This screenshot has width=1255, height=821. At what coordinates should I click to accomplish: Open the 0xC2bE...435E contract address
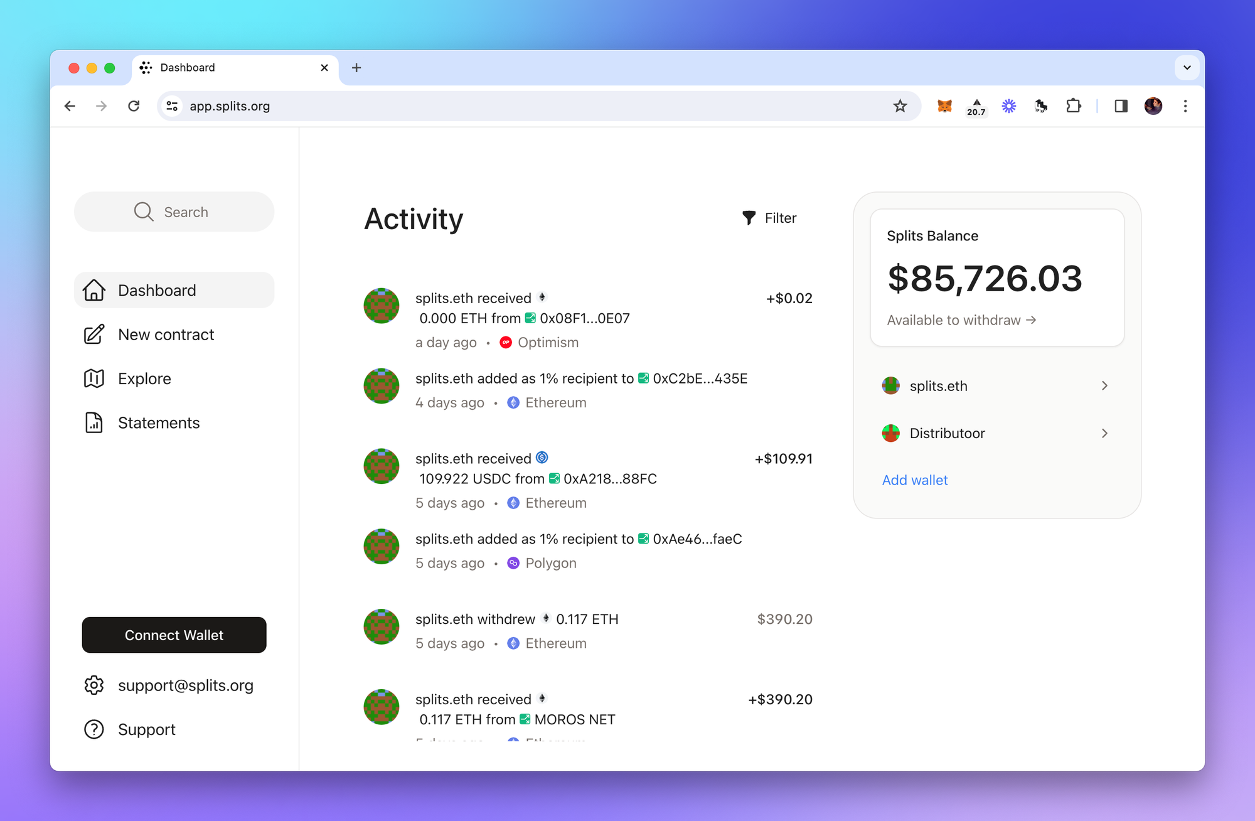[x=700, y=378]
